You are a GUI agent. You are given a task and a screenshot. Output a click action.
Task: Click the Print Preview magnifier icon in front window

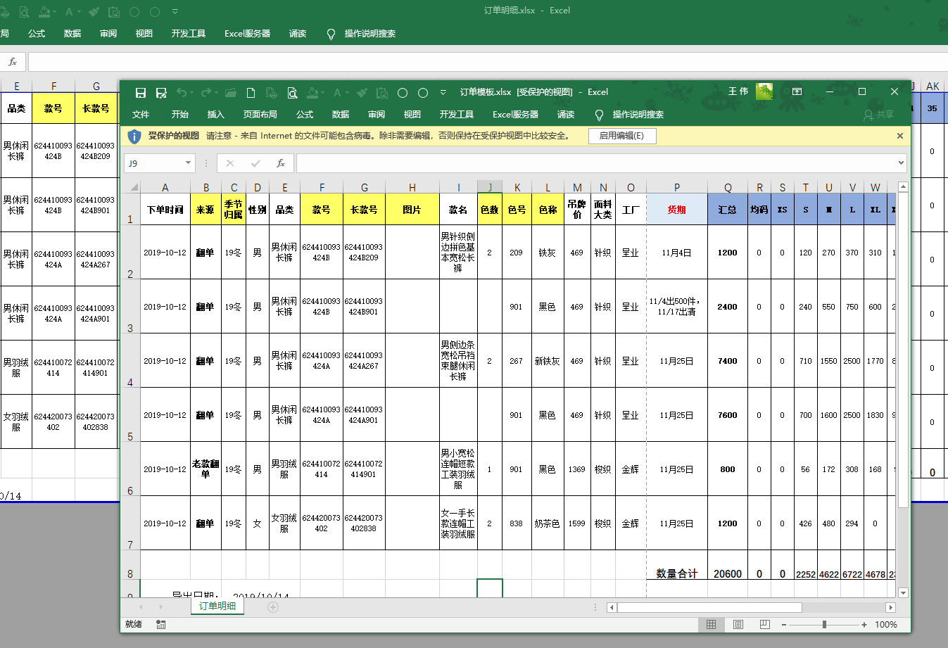(292, 92)
